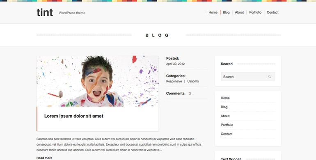Go to Home in top navigation
316x160 pixels.
pyautogui.click(x=213, y=12)
